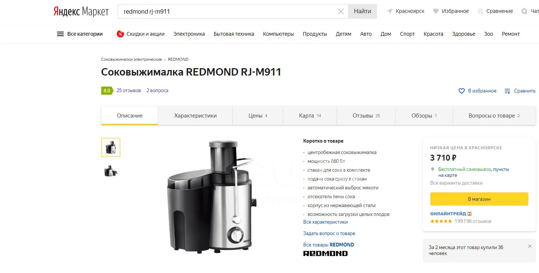This screenshot has height=273, width=539.
Task: Click the yellow В магазин button
Action: point(479,199)
